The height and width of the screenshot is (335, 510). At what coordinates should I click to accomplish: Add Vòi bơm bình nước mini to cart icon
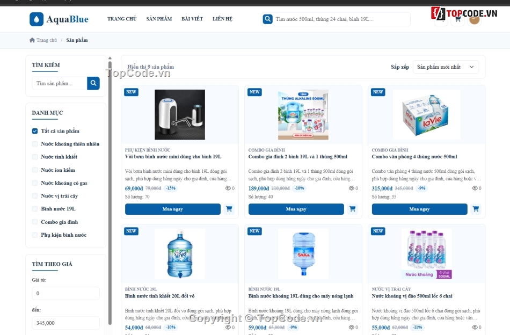coord(229,209)
